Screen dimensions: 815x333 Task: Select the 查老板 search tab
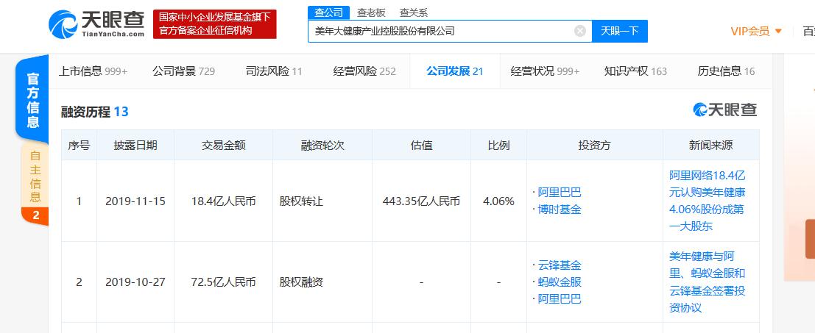click(x=370, y=13)
